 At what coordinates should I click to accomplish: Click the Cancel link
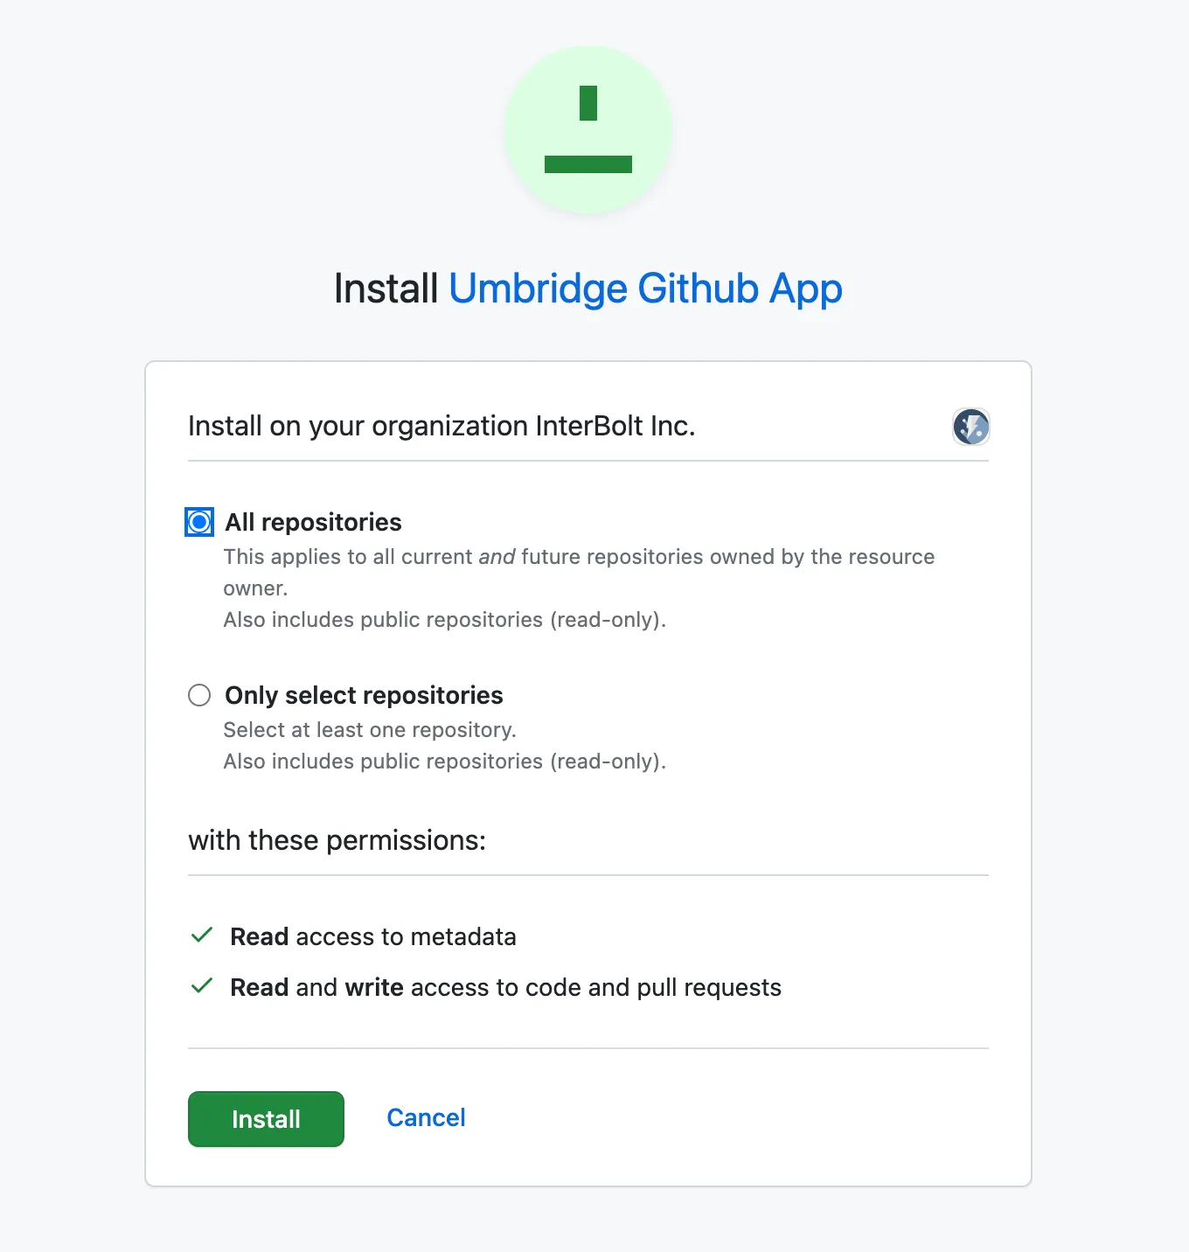tap(426, 1118)
